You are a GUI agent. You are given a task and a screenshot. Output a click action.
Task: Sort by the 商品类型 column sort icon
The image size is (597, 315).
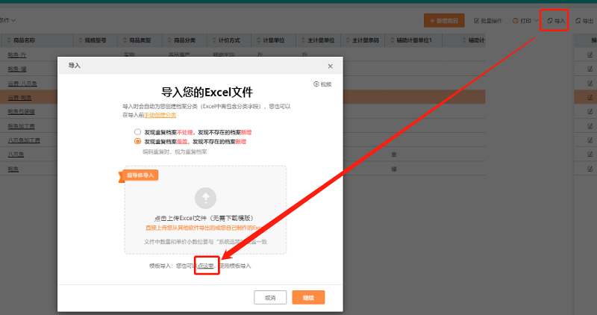click(125, 40)
